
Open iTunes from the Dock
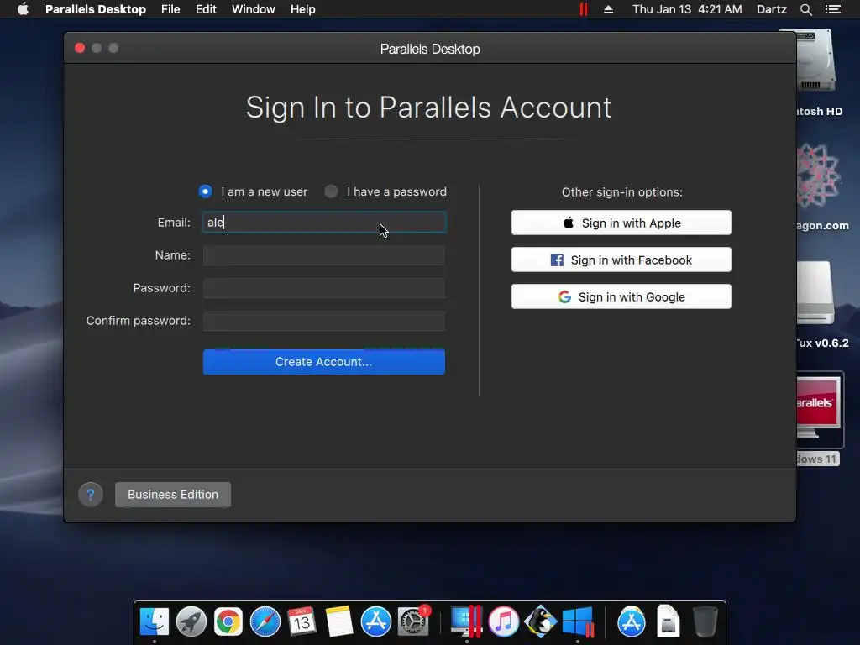coord(504,621)
